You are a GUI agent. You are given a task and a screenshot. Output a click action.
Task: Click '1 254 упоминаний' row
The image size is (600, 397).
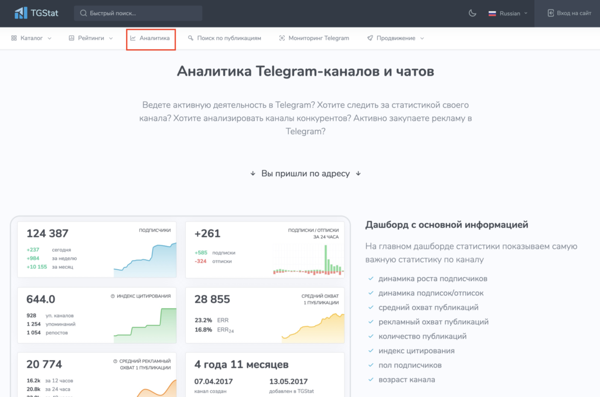tap(51, 324)
